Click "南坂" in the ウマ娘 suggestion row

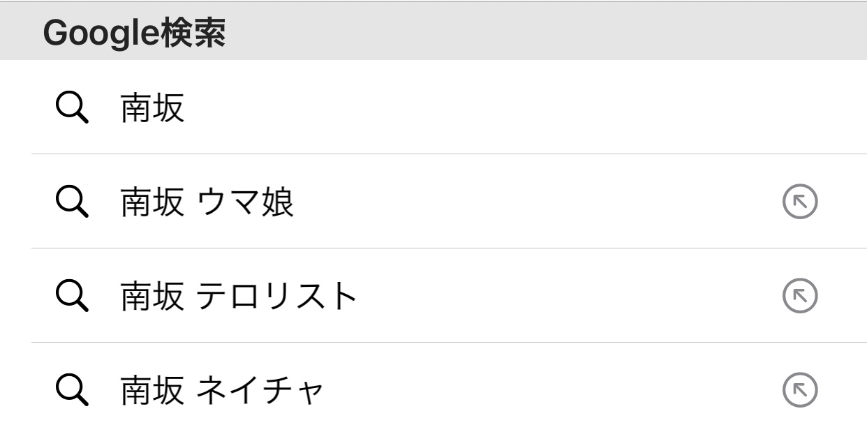[152, 203]
